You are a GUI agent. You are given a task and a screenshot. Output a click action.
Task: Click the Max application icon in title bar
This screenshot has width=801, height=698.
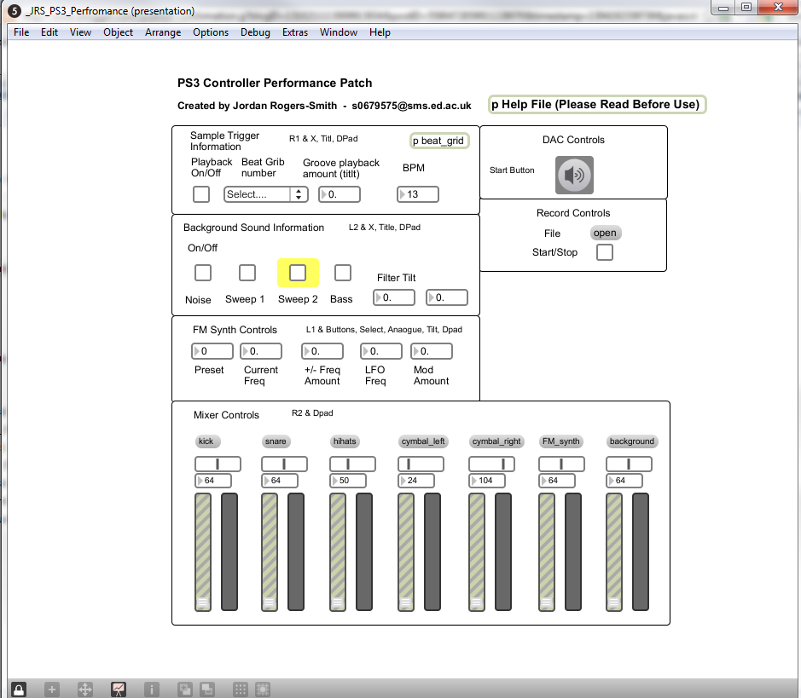(15, 11)
